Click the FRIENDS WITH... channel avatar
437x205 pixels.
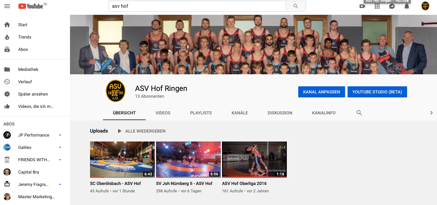7,160
